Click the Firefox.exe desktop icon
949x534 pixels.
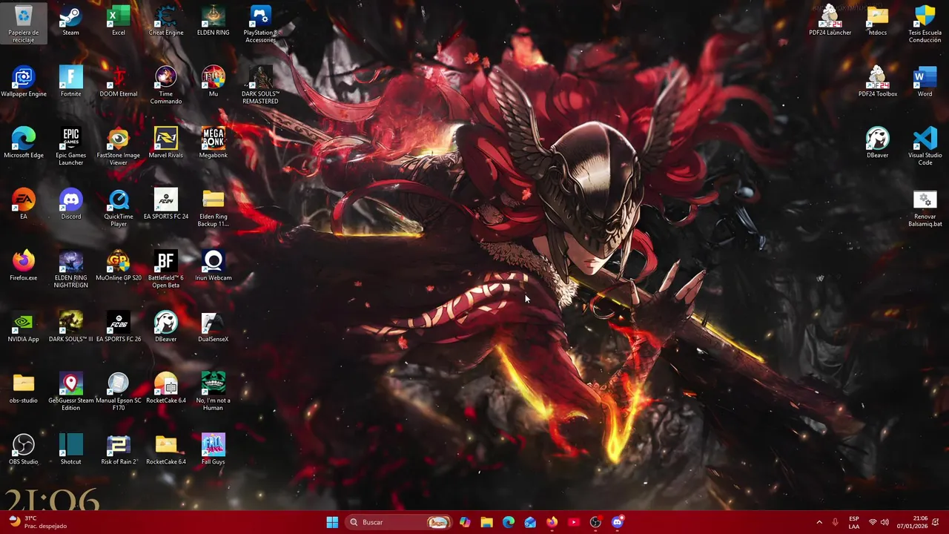point(24,266)
